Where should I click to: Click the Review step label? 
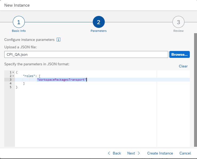[178, 31]
